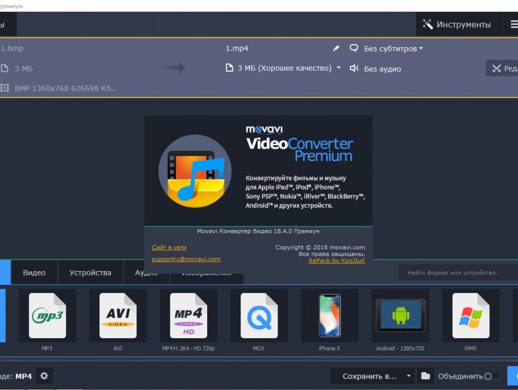Image resolution: width=518 pixels, height=390 pixels.
Task: Click the output file size page icon
Action: coord(229,68)
